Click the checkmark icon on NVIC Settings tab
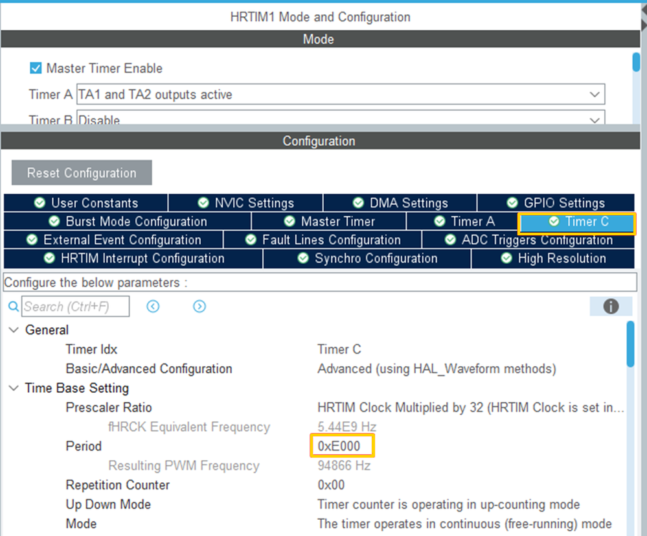 point(202,202)
